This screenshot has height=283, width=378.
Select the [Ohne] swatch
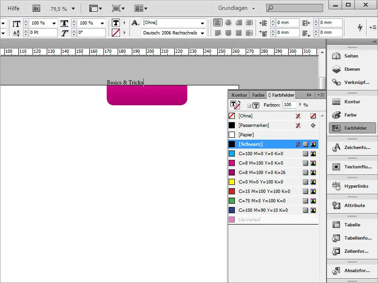pyautogui.click(x=274, y=116)
